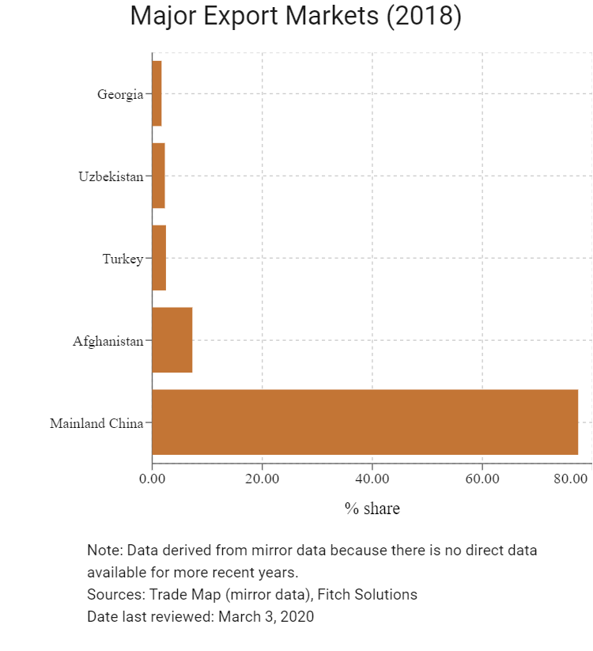Click the 80.00 axis tick label

[x=571, y=479]
